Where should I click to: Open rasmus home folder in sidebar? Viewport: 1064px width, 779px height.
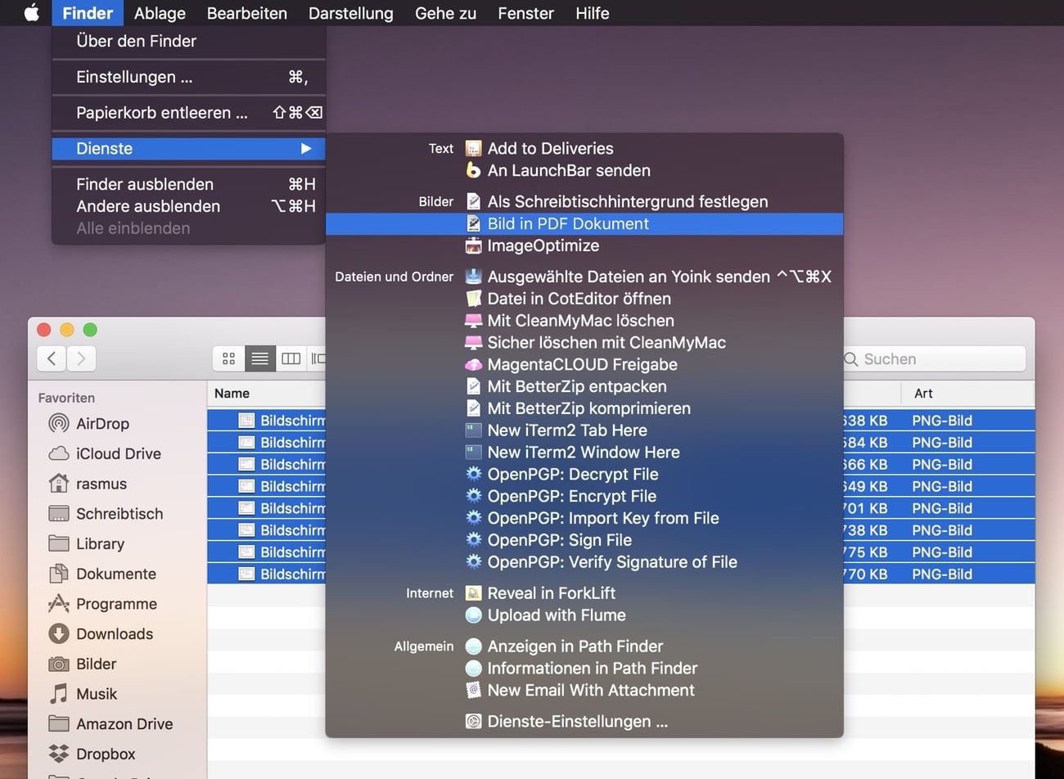pos(117,484)
